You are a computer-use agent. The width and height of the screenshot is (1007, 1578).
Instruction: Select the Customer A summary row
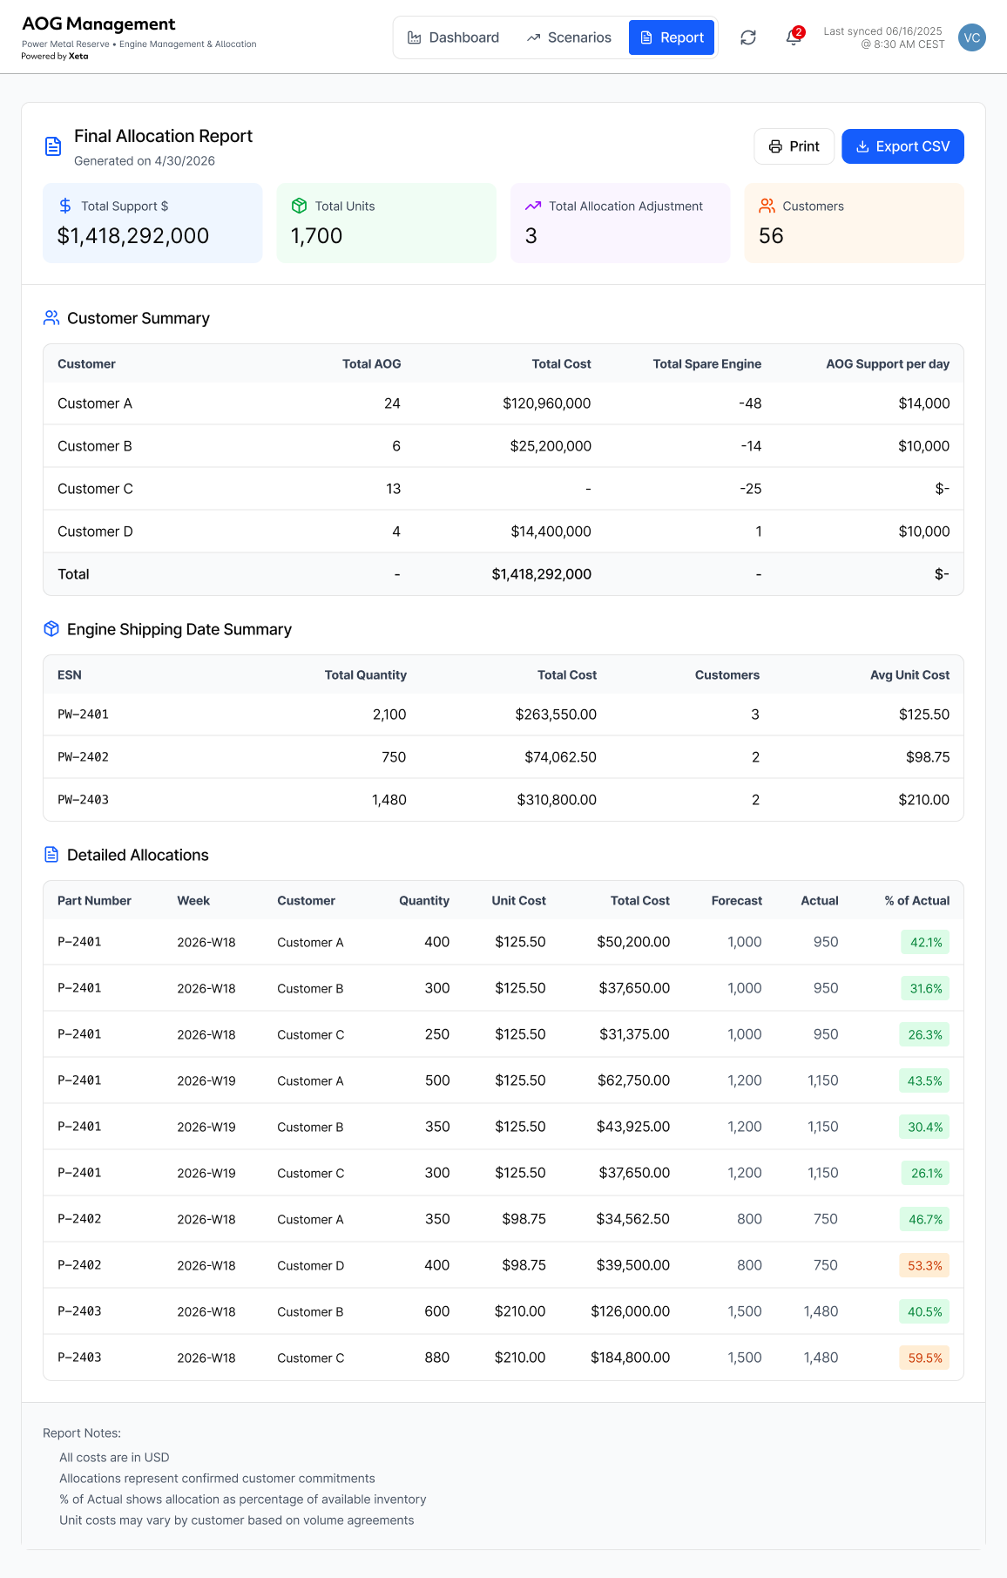[x=503, y=403]
